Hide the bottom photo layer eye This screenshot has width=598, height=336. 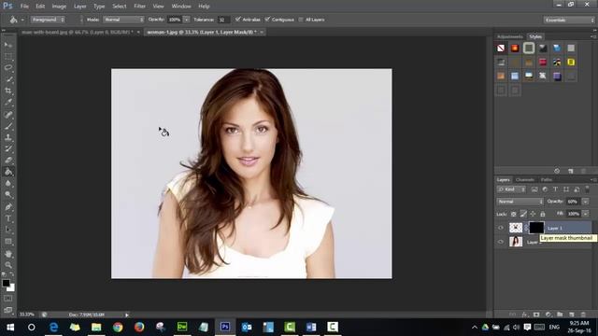coord(501,242)
